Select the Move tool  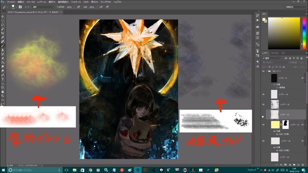(x=3, y=17)
